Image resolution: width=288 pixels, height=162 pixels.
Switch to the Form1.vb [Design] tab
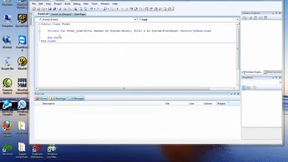click(x=61, y=14)
